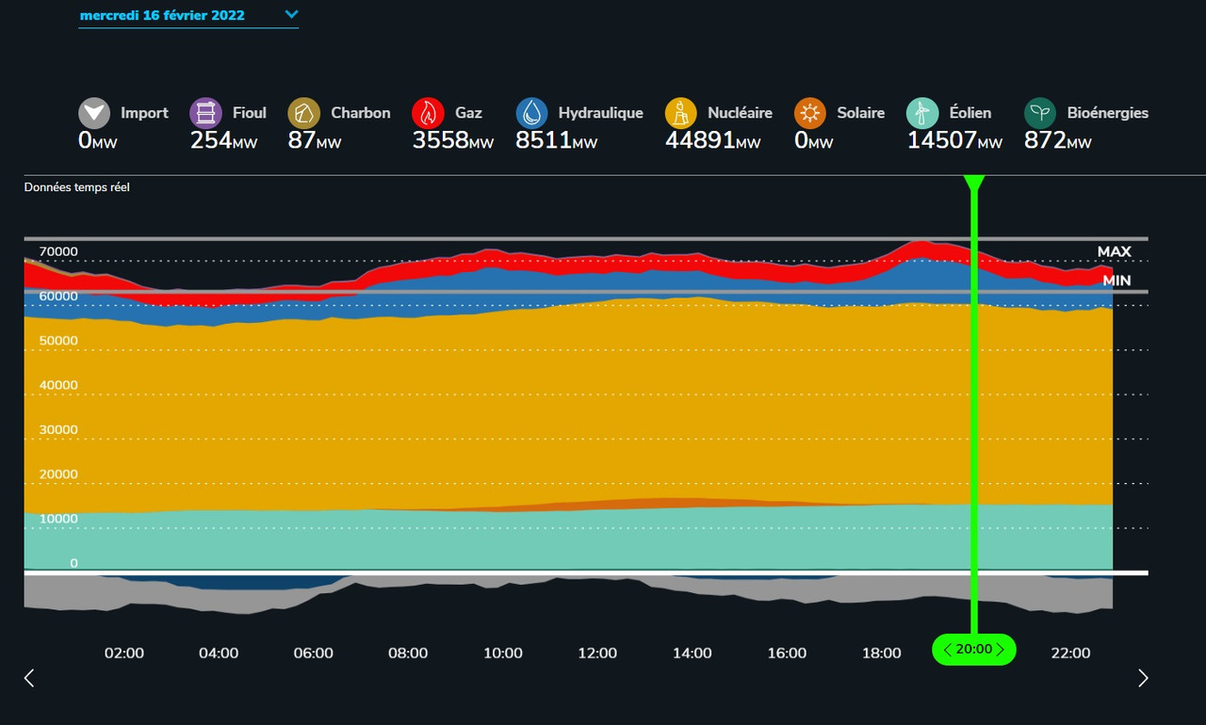Viewport: 1206px width, 725px height.
Task: Toggle the Solaire sun icon
Action: [810, 114]
